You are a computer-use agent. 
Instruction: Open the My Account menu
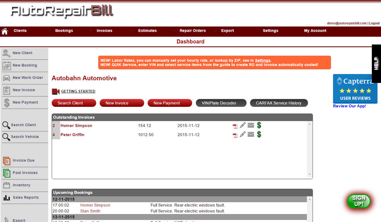(x=315, y=30)
